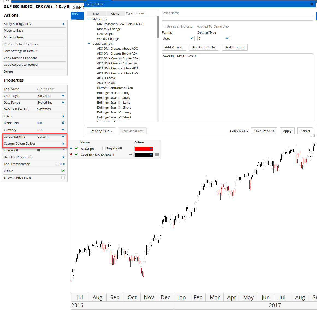Viewport: 317px width, 311px height.
Task: Click the reorder handle beside the black colour
Action: (x=157, y=155)
